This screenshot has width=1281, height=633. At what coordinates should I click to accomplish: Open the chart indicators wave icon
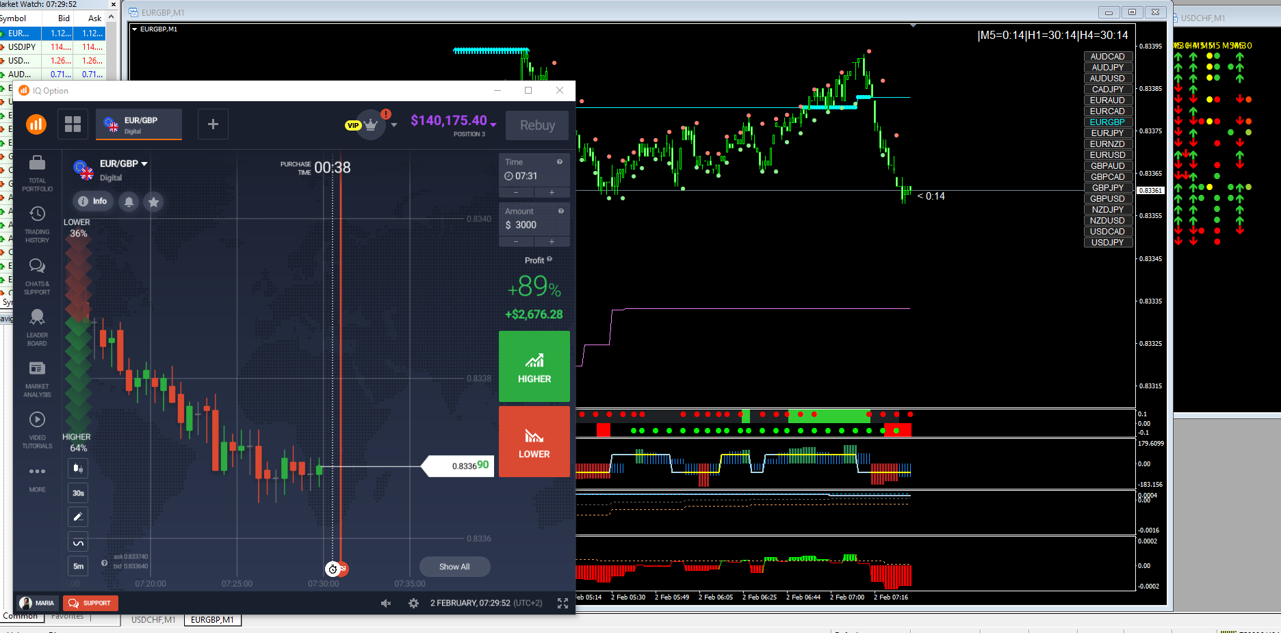tap(78, 542)
